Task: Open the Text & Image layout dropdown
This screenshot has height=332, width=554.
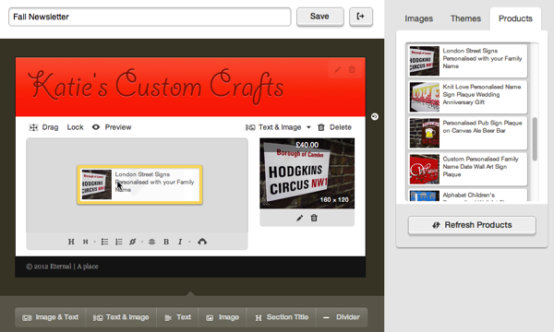Action: (x=278, y=127)
